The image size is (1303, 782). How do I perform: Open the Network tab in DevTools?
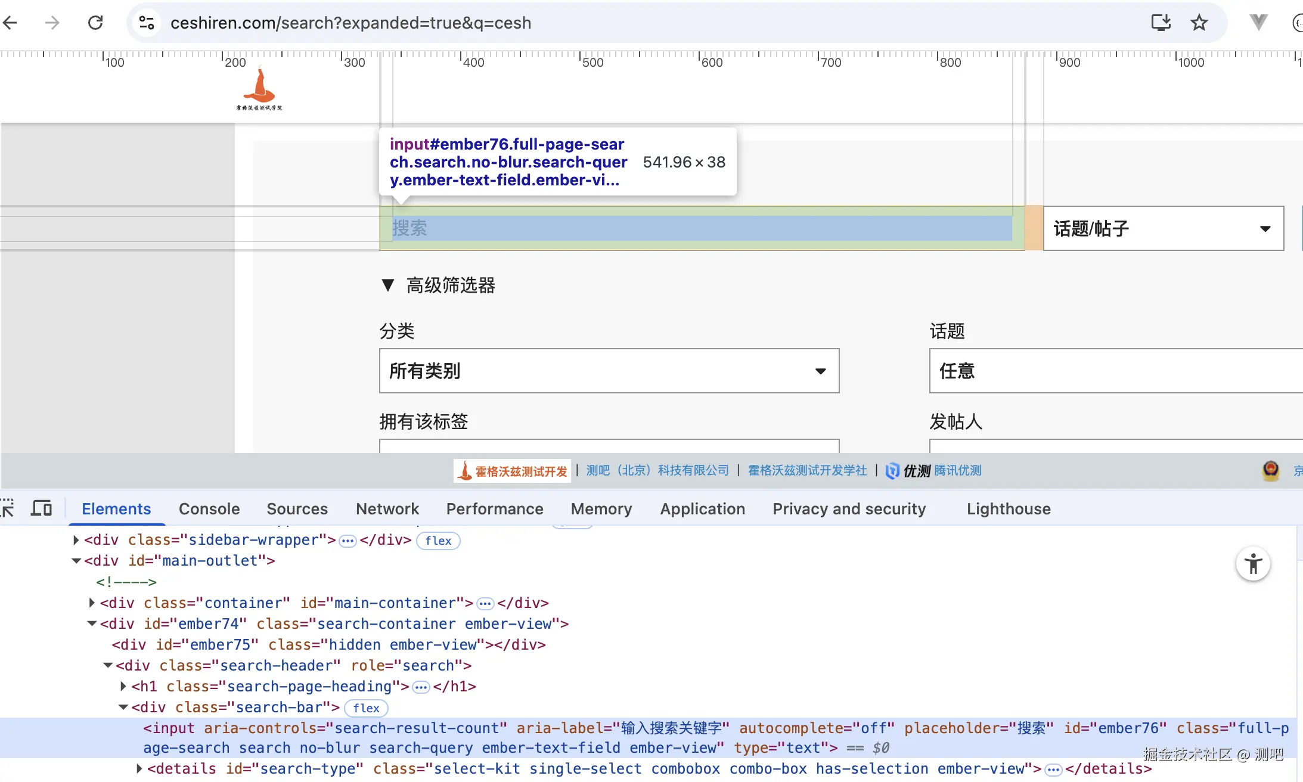[387, 509]
